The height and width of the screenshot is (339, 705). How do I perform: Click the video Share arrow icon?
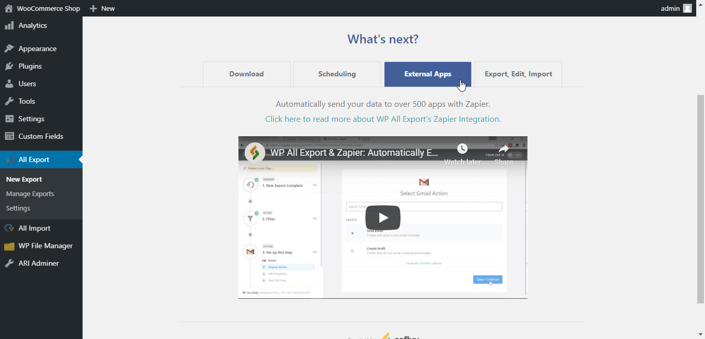pyautogui.click(x=504, y=149)
